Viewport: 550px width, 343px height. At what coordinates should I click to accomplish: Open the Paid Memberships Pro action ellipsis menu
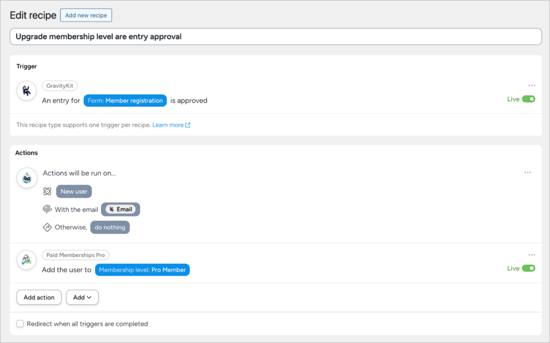point(532,254)
